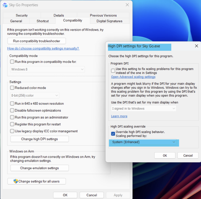Close the Sky Go Properties window

[127, 5]
